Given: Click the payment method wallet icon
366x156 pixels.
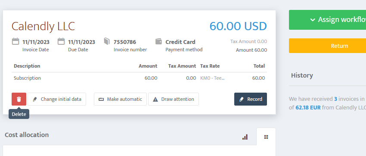Looking at the screenshot, I should (158, 41).
